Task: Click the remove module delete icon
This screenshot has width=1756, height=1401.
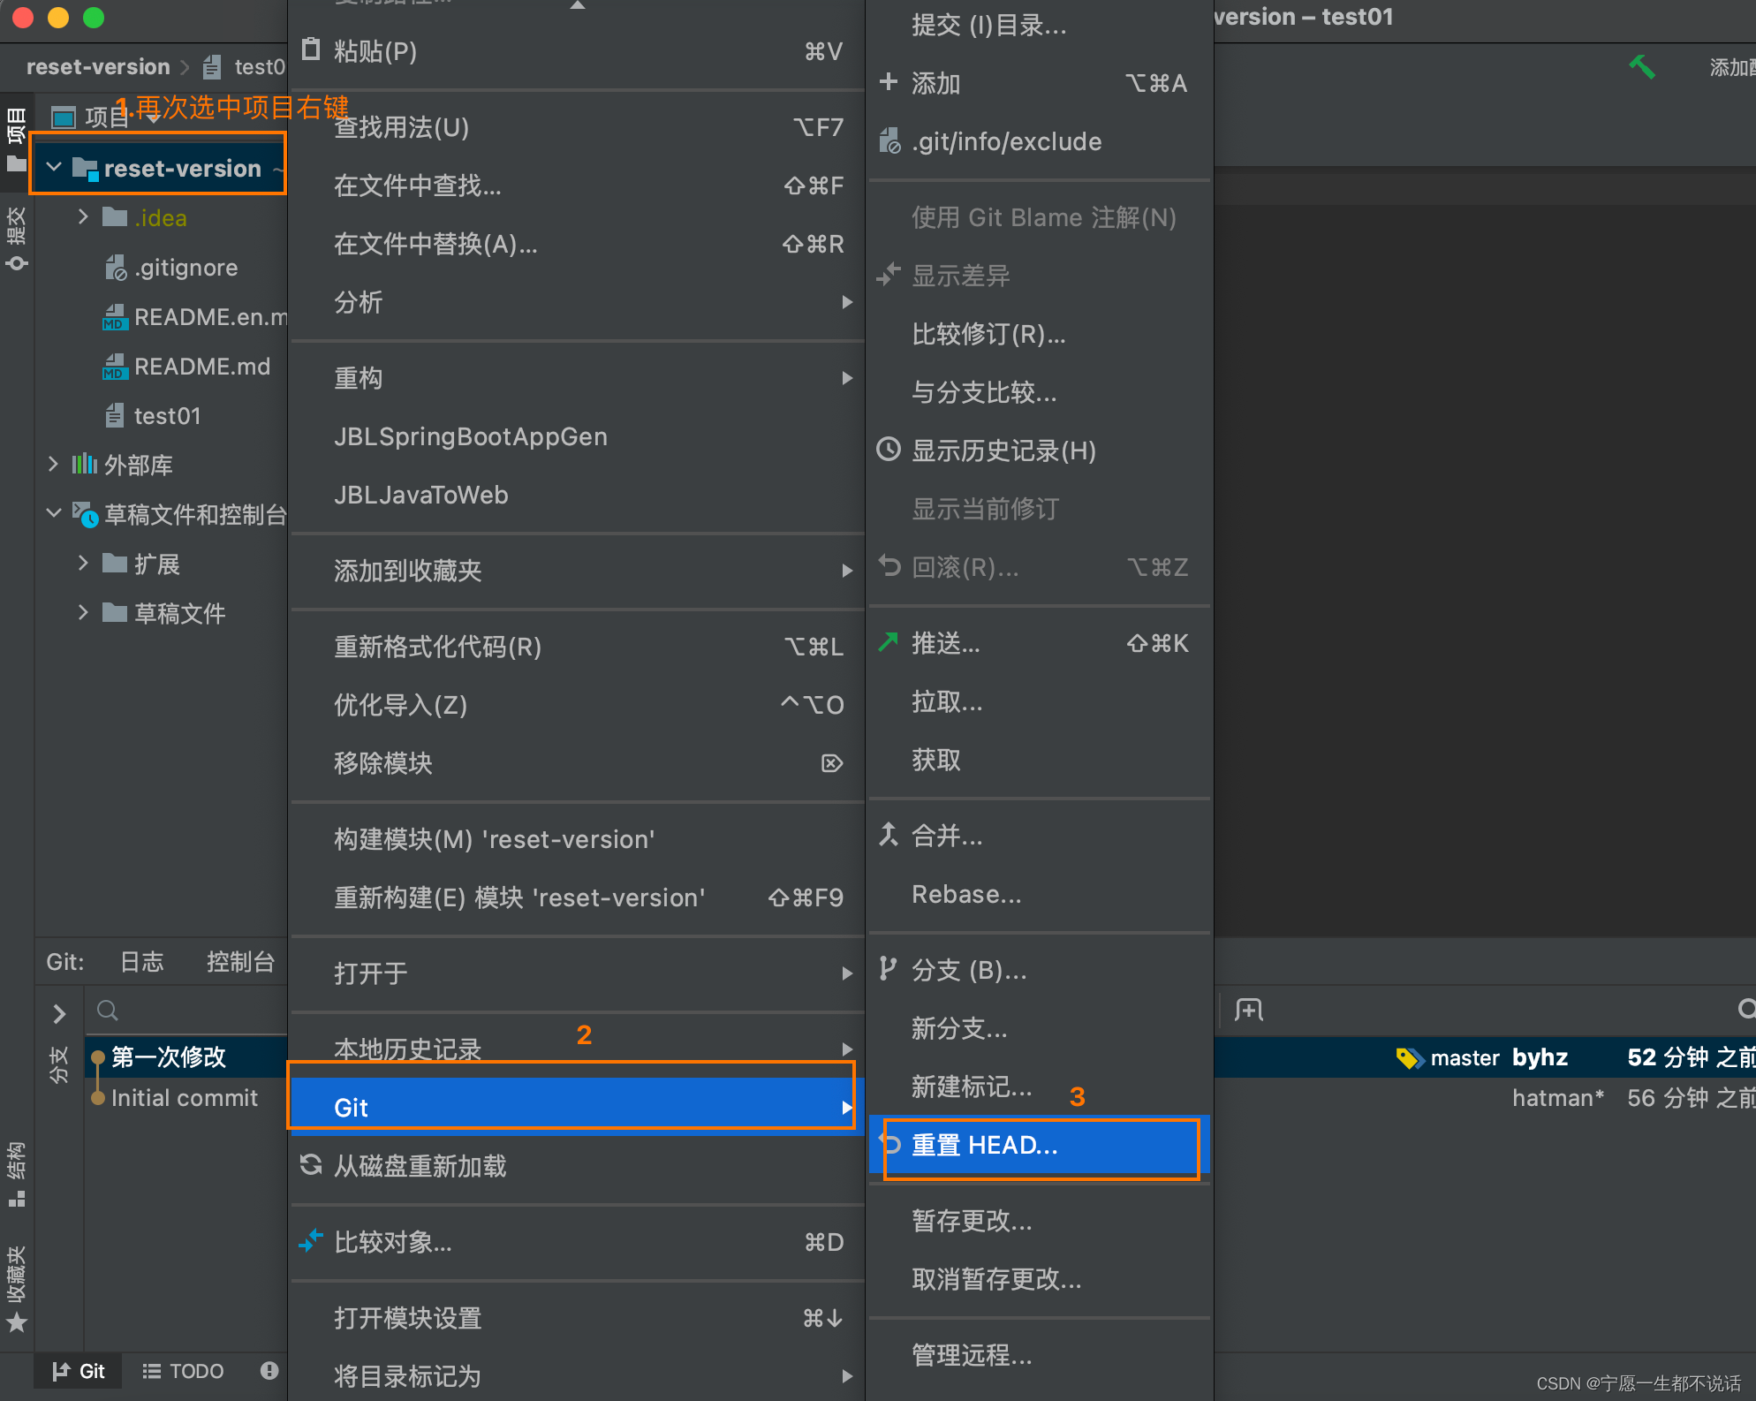Action: click(x=832, y=763)
